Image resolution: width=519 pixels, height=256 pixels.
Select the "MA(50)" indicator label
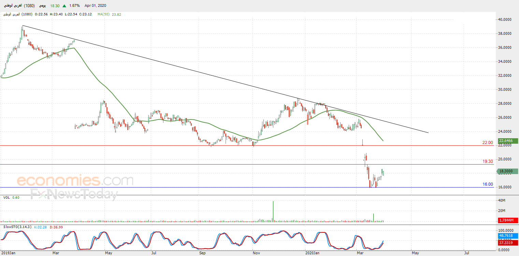pos(103,14)
